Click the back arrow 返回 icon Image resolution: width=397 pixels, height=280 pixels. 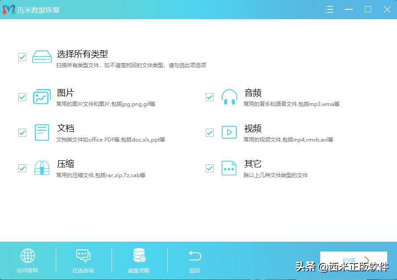click(194, 256)
